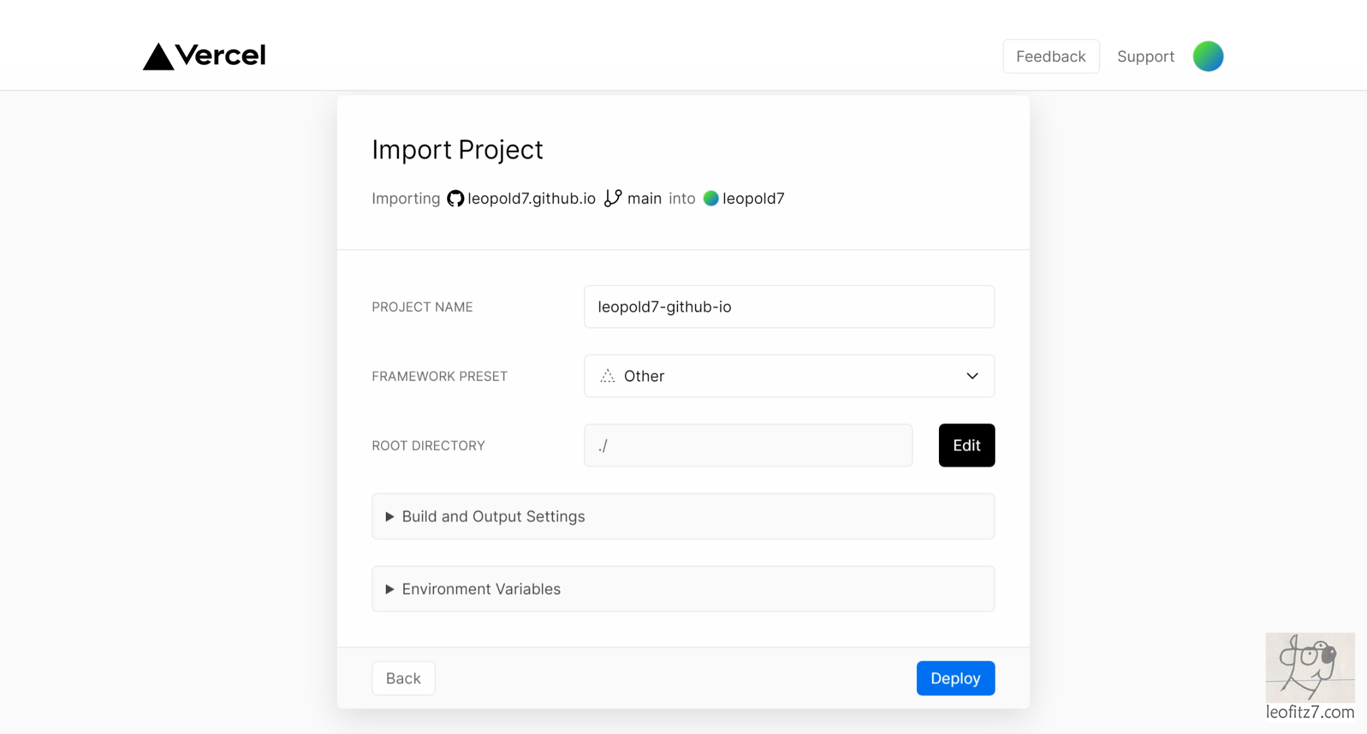The image size is (1367, 734).
Task: Click the Feedback button in top navigation
Action: [1051, 56]
